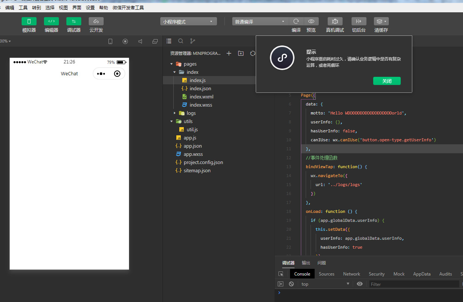The height and width of the screenshot is (302, 463).
Task: Switch to the 调试器 panel tab
Action: [x=288, y=263]
